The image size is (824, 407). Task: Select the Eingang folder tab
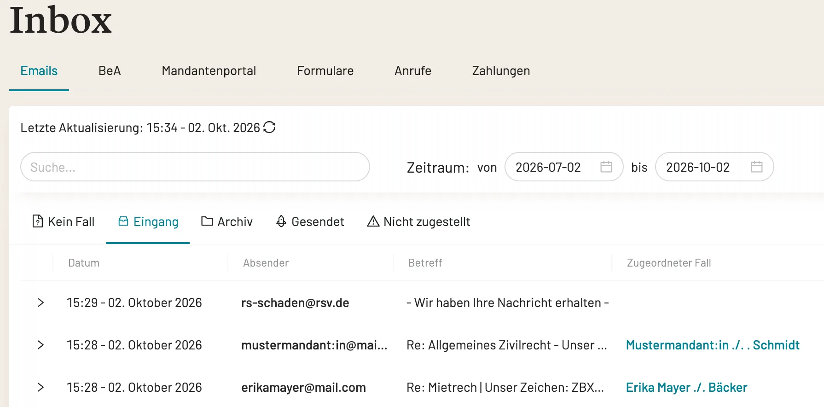coord(148,222)
